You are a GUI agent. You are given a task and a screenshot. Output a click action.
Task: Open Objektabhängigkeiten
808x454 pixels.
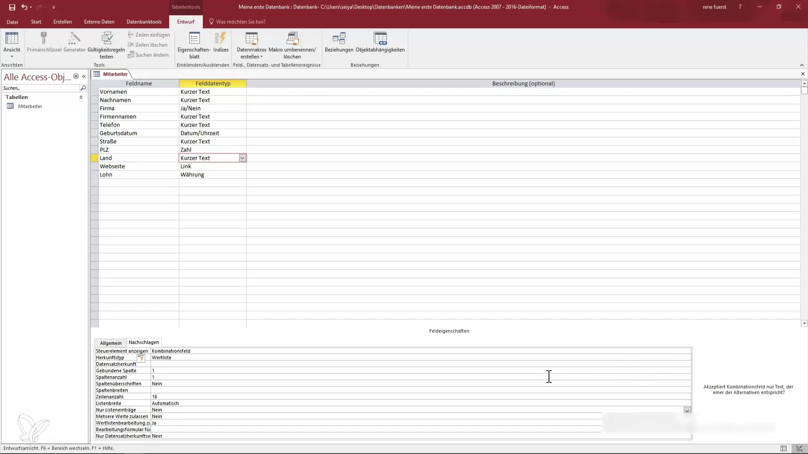pyautogui.click(x=380, y=42)
